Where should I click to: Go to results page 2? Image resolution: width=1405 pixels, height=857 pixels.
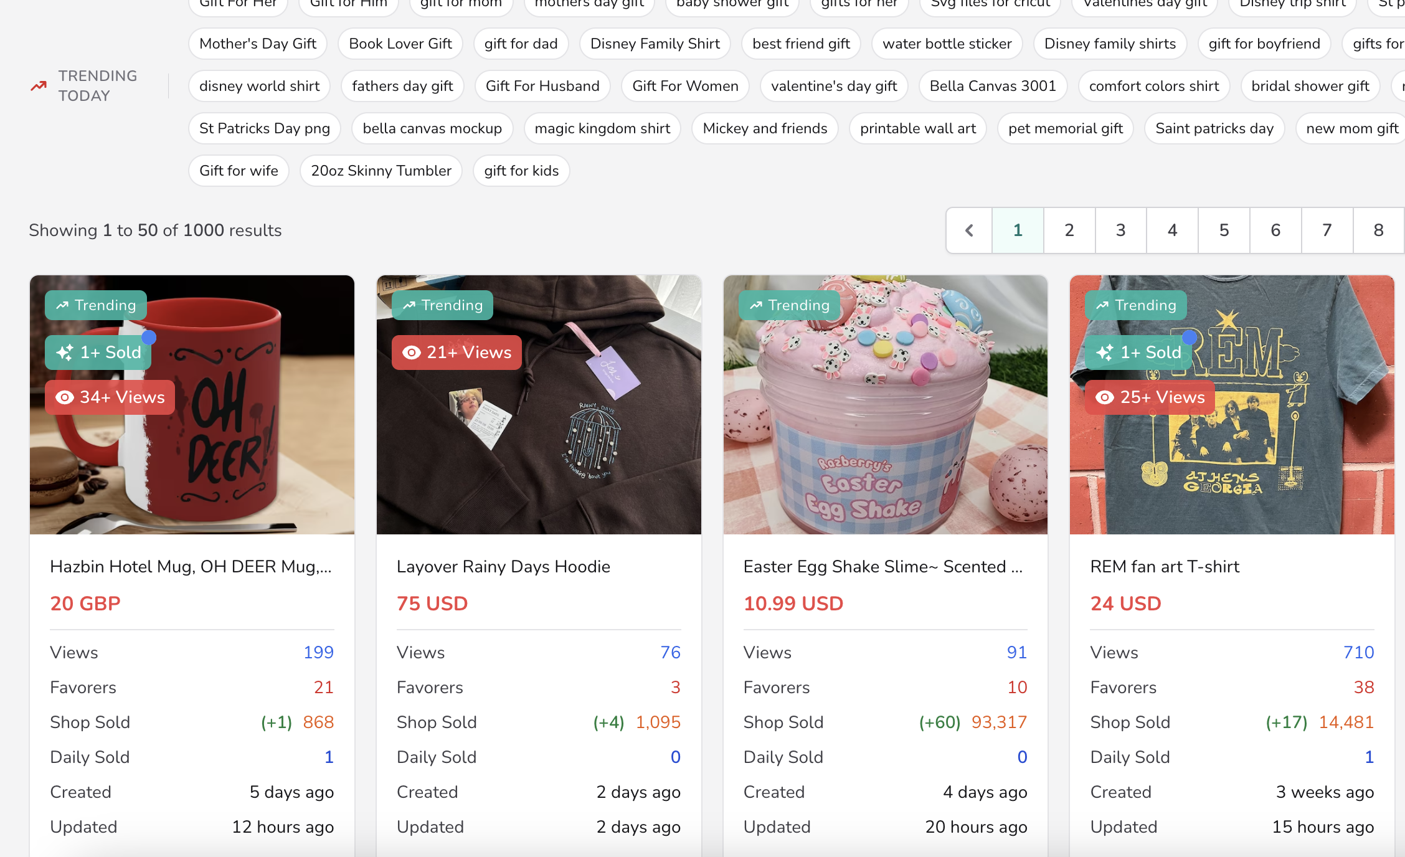pyautogui.click(x=1069, y=230)
